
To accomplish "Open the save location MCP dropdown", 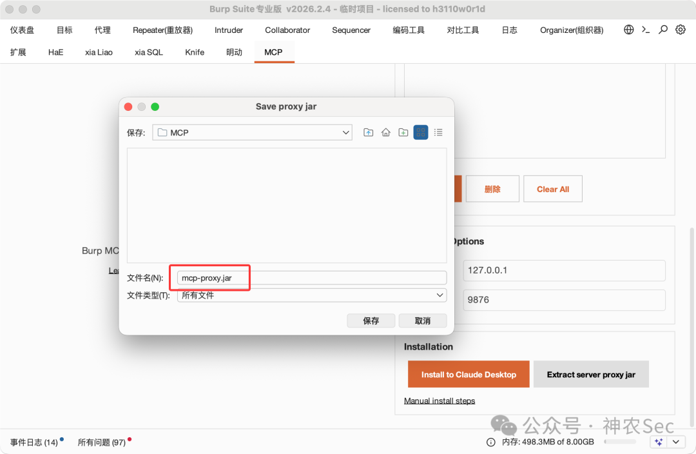I will tap(252, 132).
